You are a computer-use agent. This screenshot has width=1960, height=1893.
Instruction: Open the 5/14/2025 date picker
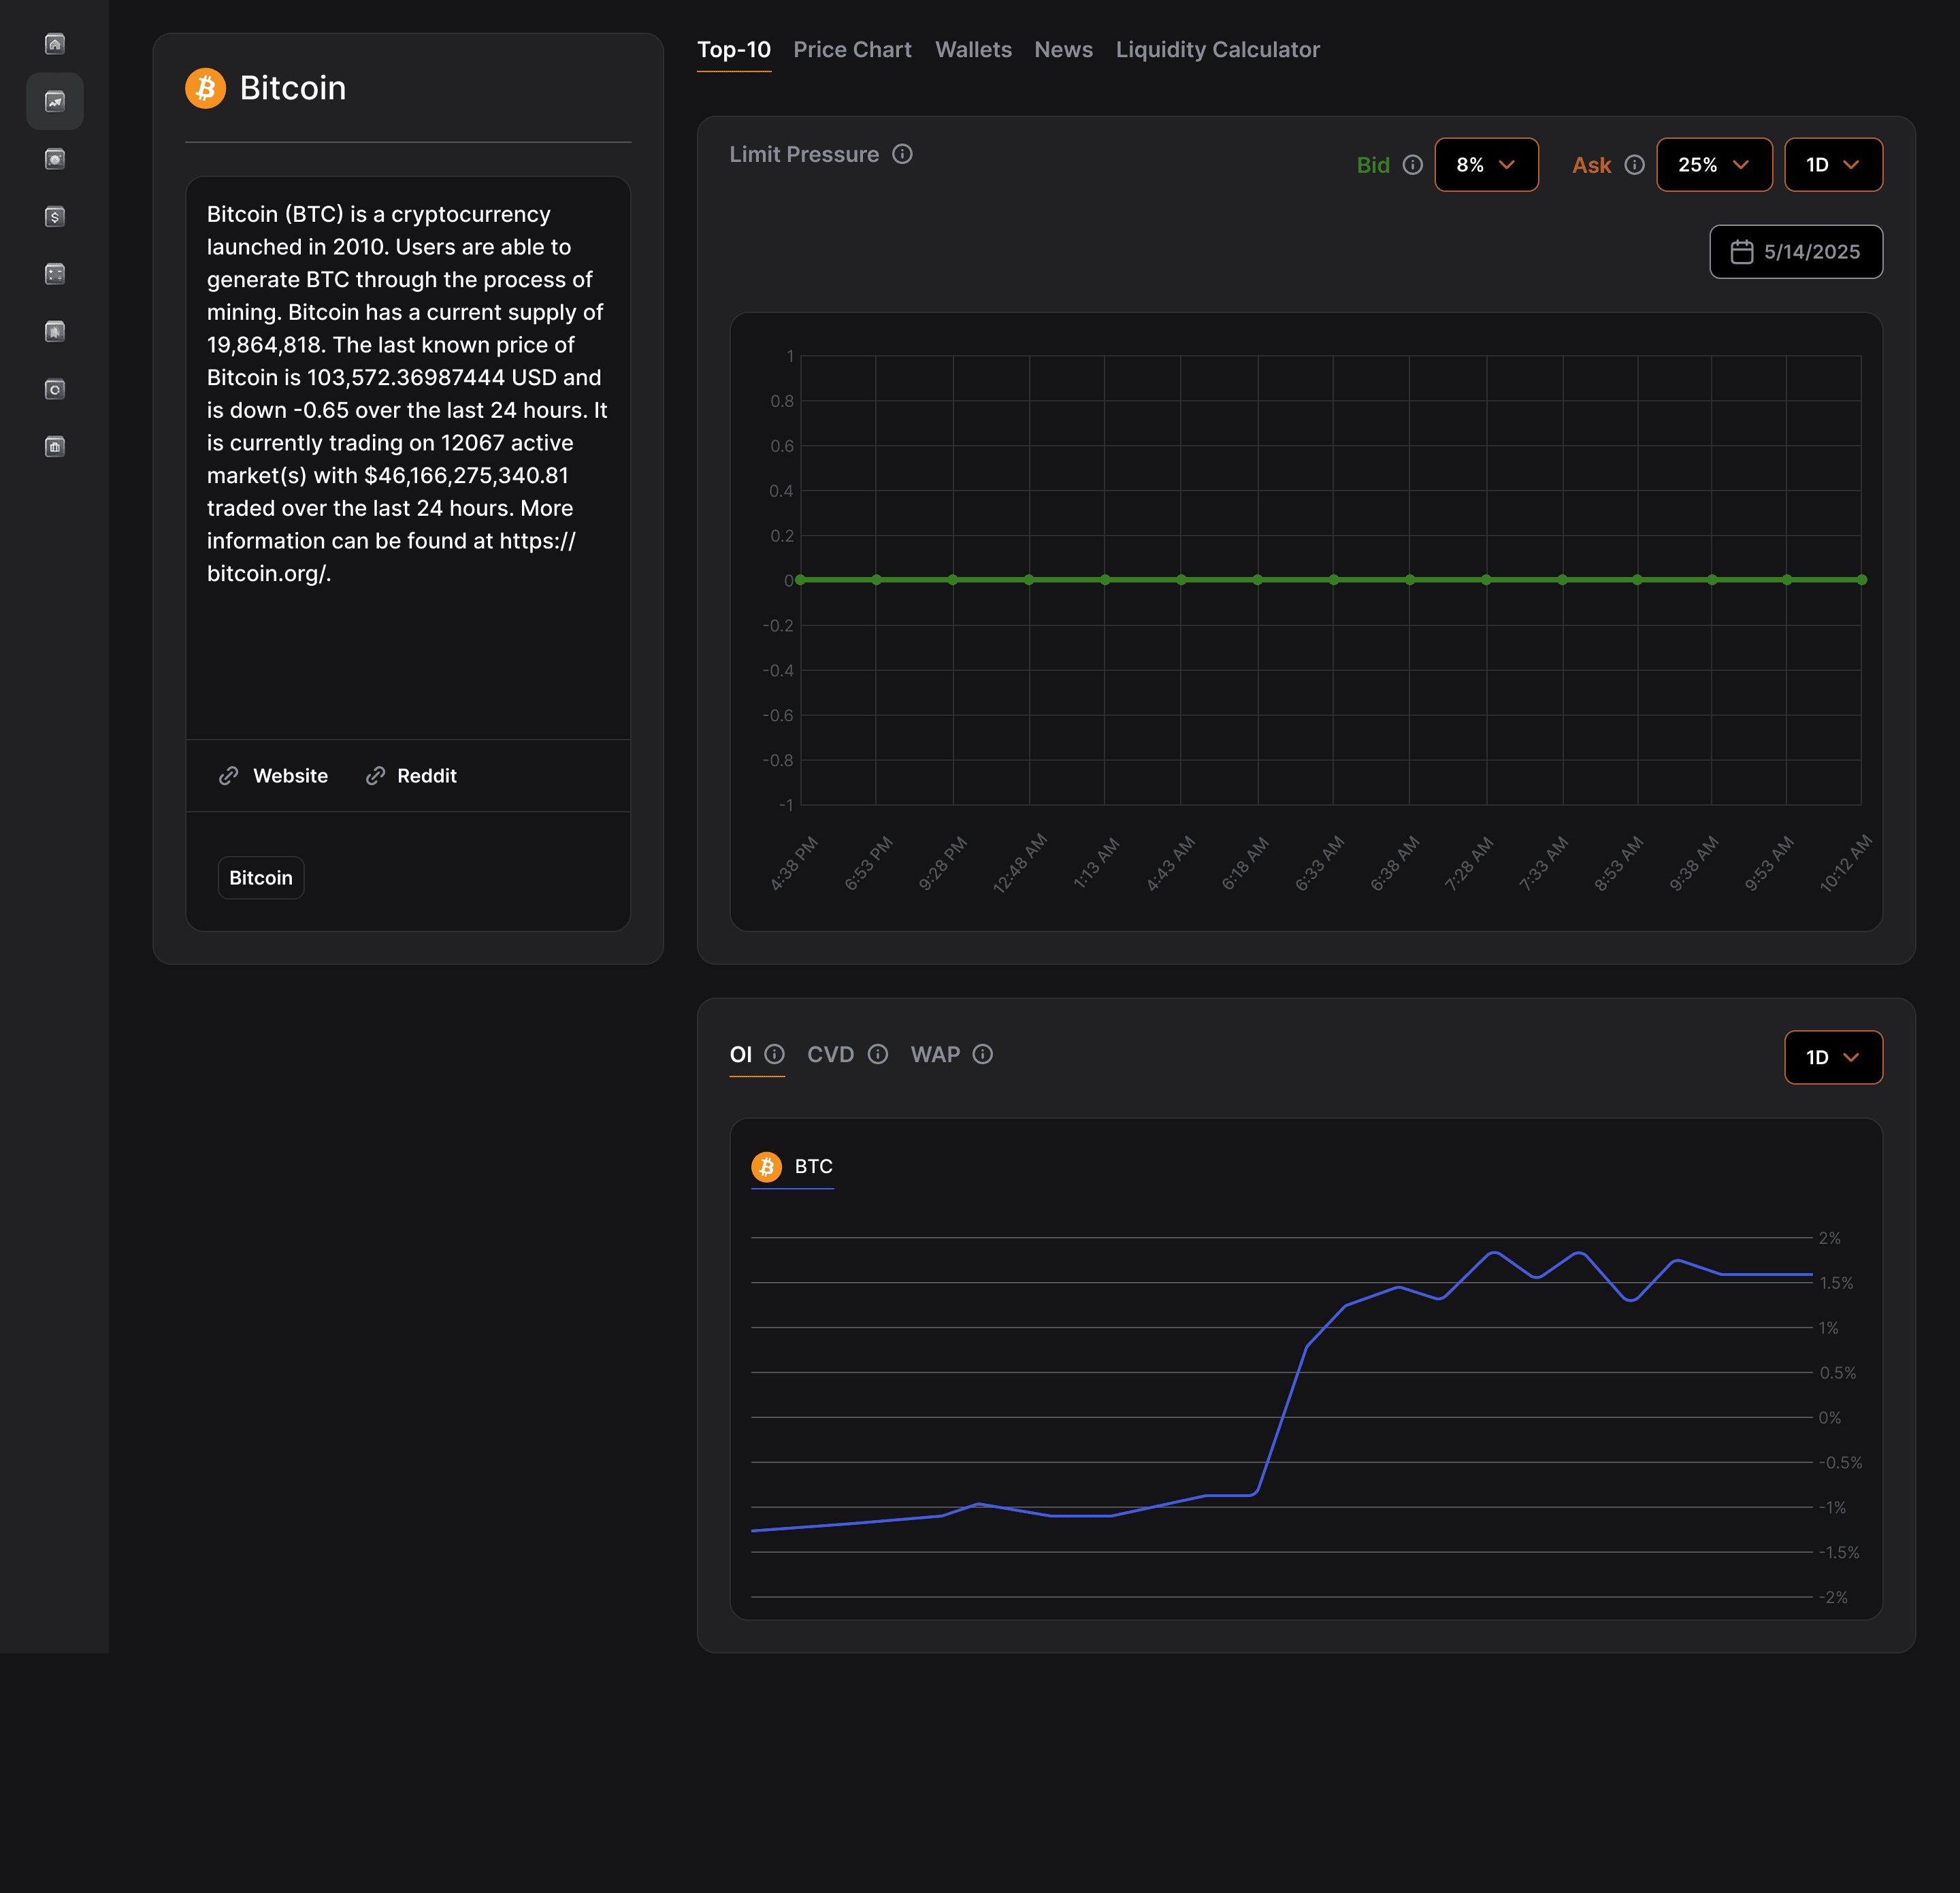(1795, 252)
